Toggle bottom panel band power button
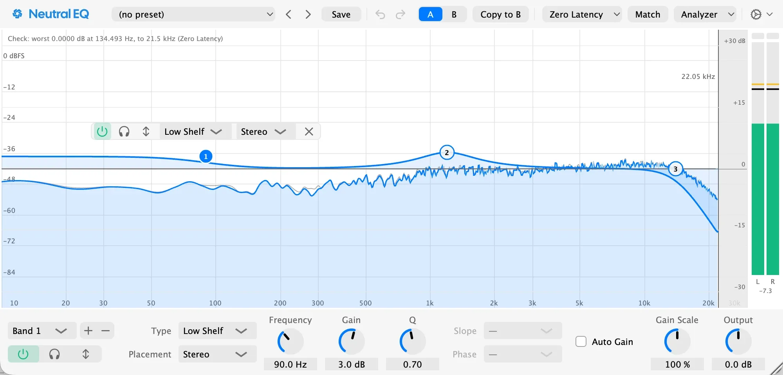This screenshot has width=783, height=375. click(23, 354)
